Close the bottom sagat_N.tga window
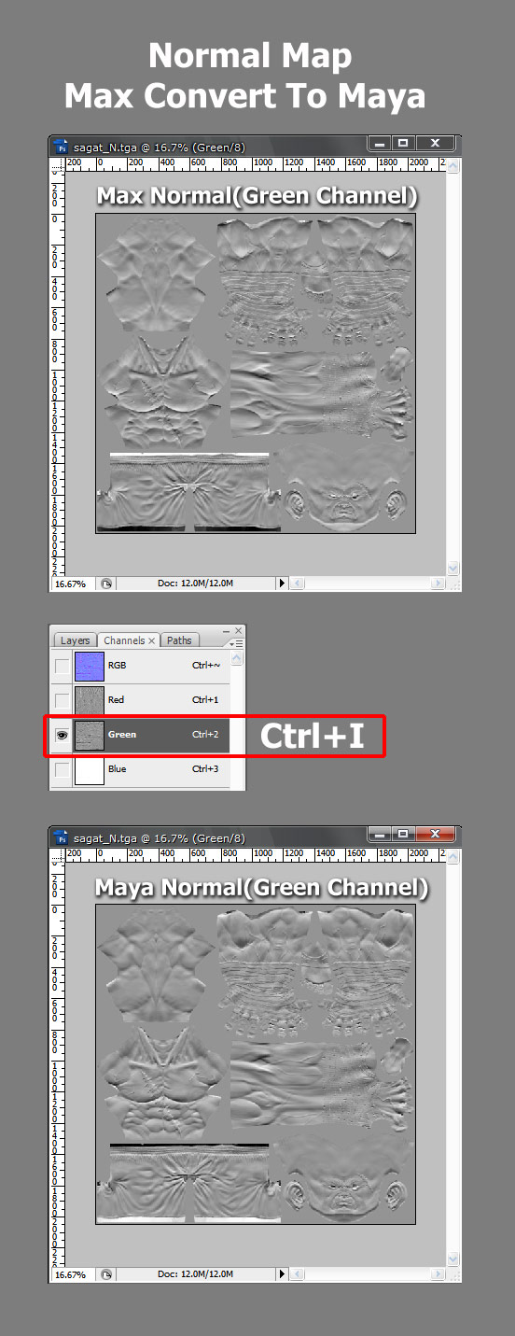 pos(434,834)
